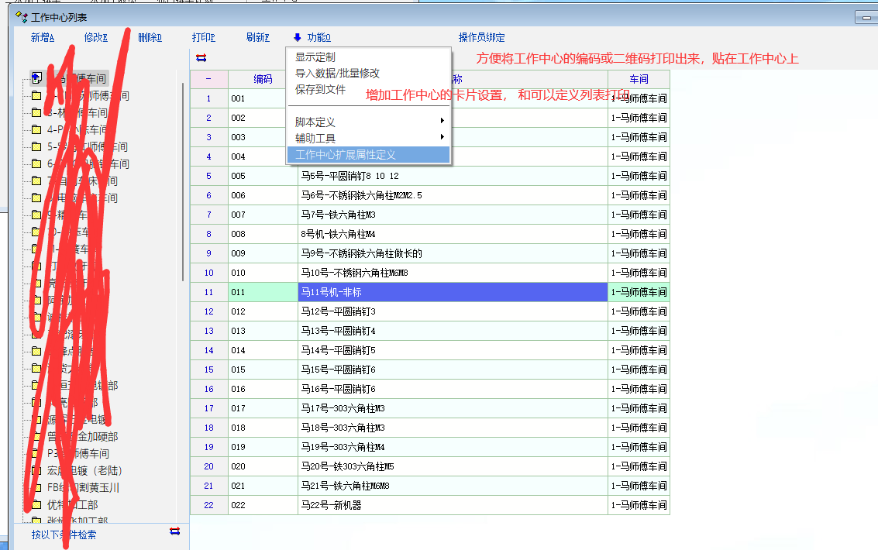The height and width of the screenshot is (550, 878).
Task: Click the blue down-arrow icon beside 功能O
Action: pos(298,37)
